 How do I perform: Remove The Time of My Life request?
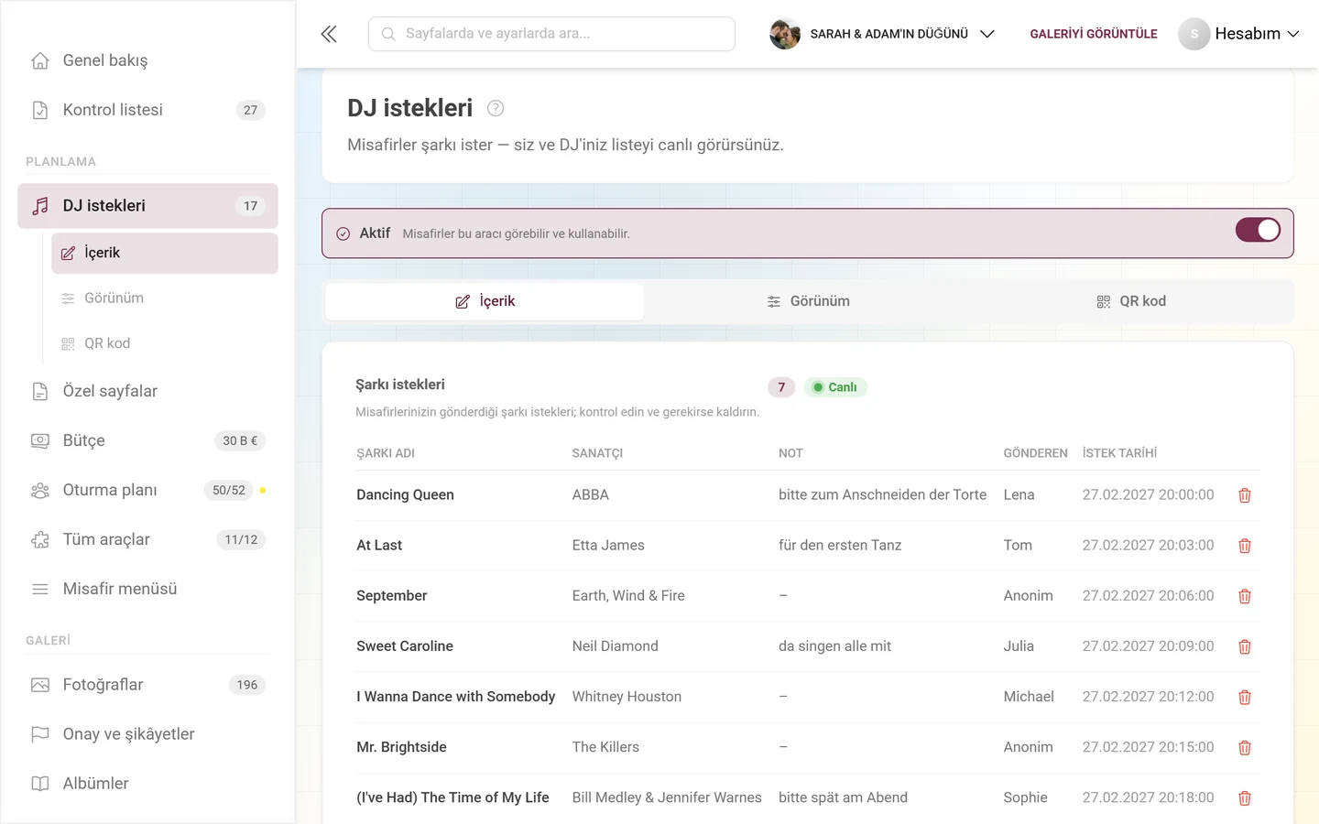coord(1245,798)
